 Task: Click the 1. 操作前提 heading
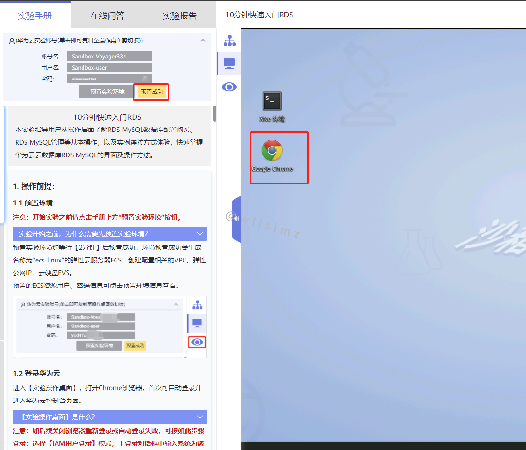(x=33, y=186)
